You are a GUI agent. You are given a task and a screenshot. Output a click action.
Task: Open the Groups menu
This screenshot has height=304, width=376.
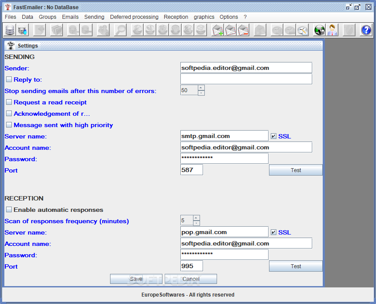coord(48,17)
